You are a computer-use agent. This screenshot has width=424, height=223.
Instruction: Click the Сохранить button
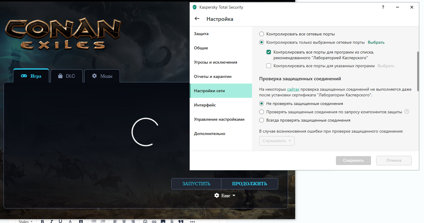click(353, 160)
